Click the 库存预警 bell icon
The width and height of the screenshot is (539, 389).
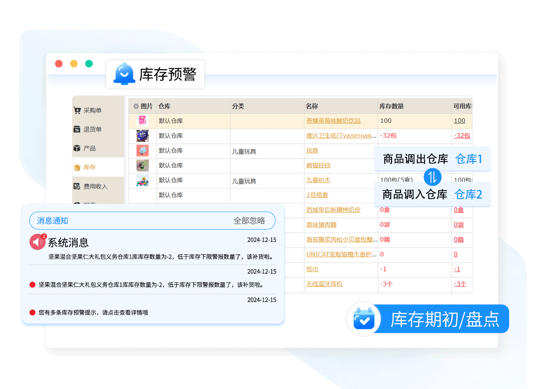point(124,74)
